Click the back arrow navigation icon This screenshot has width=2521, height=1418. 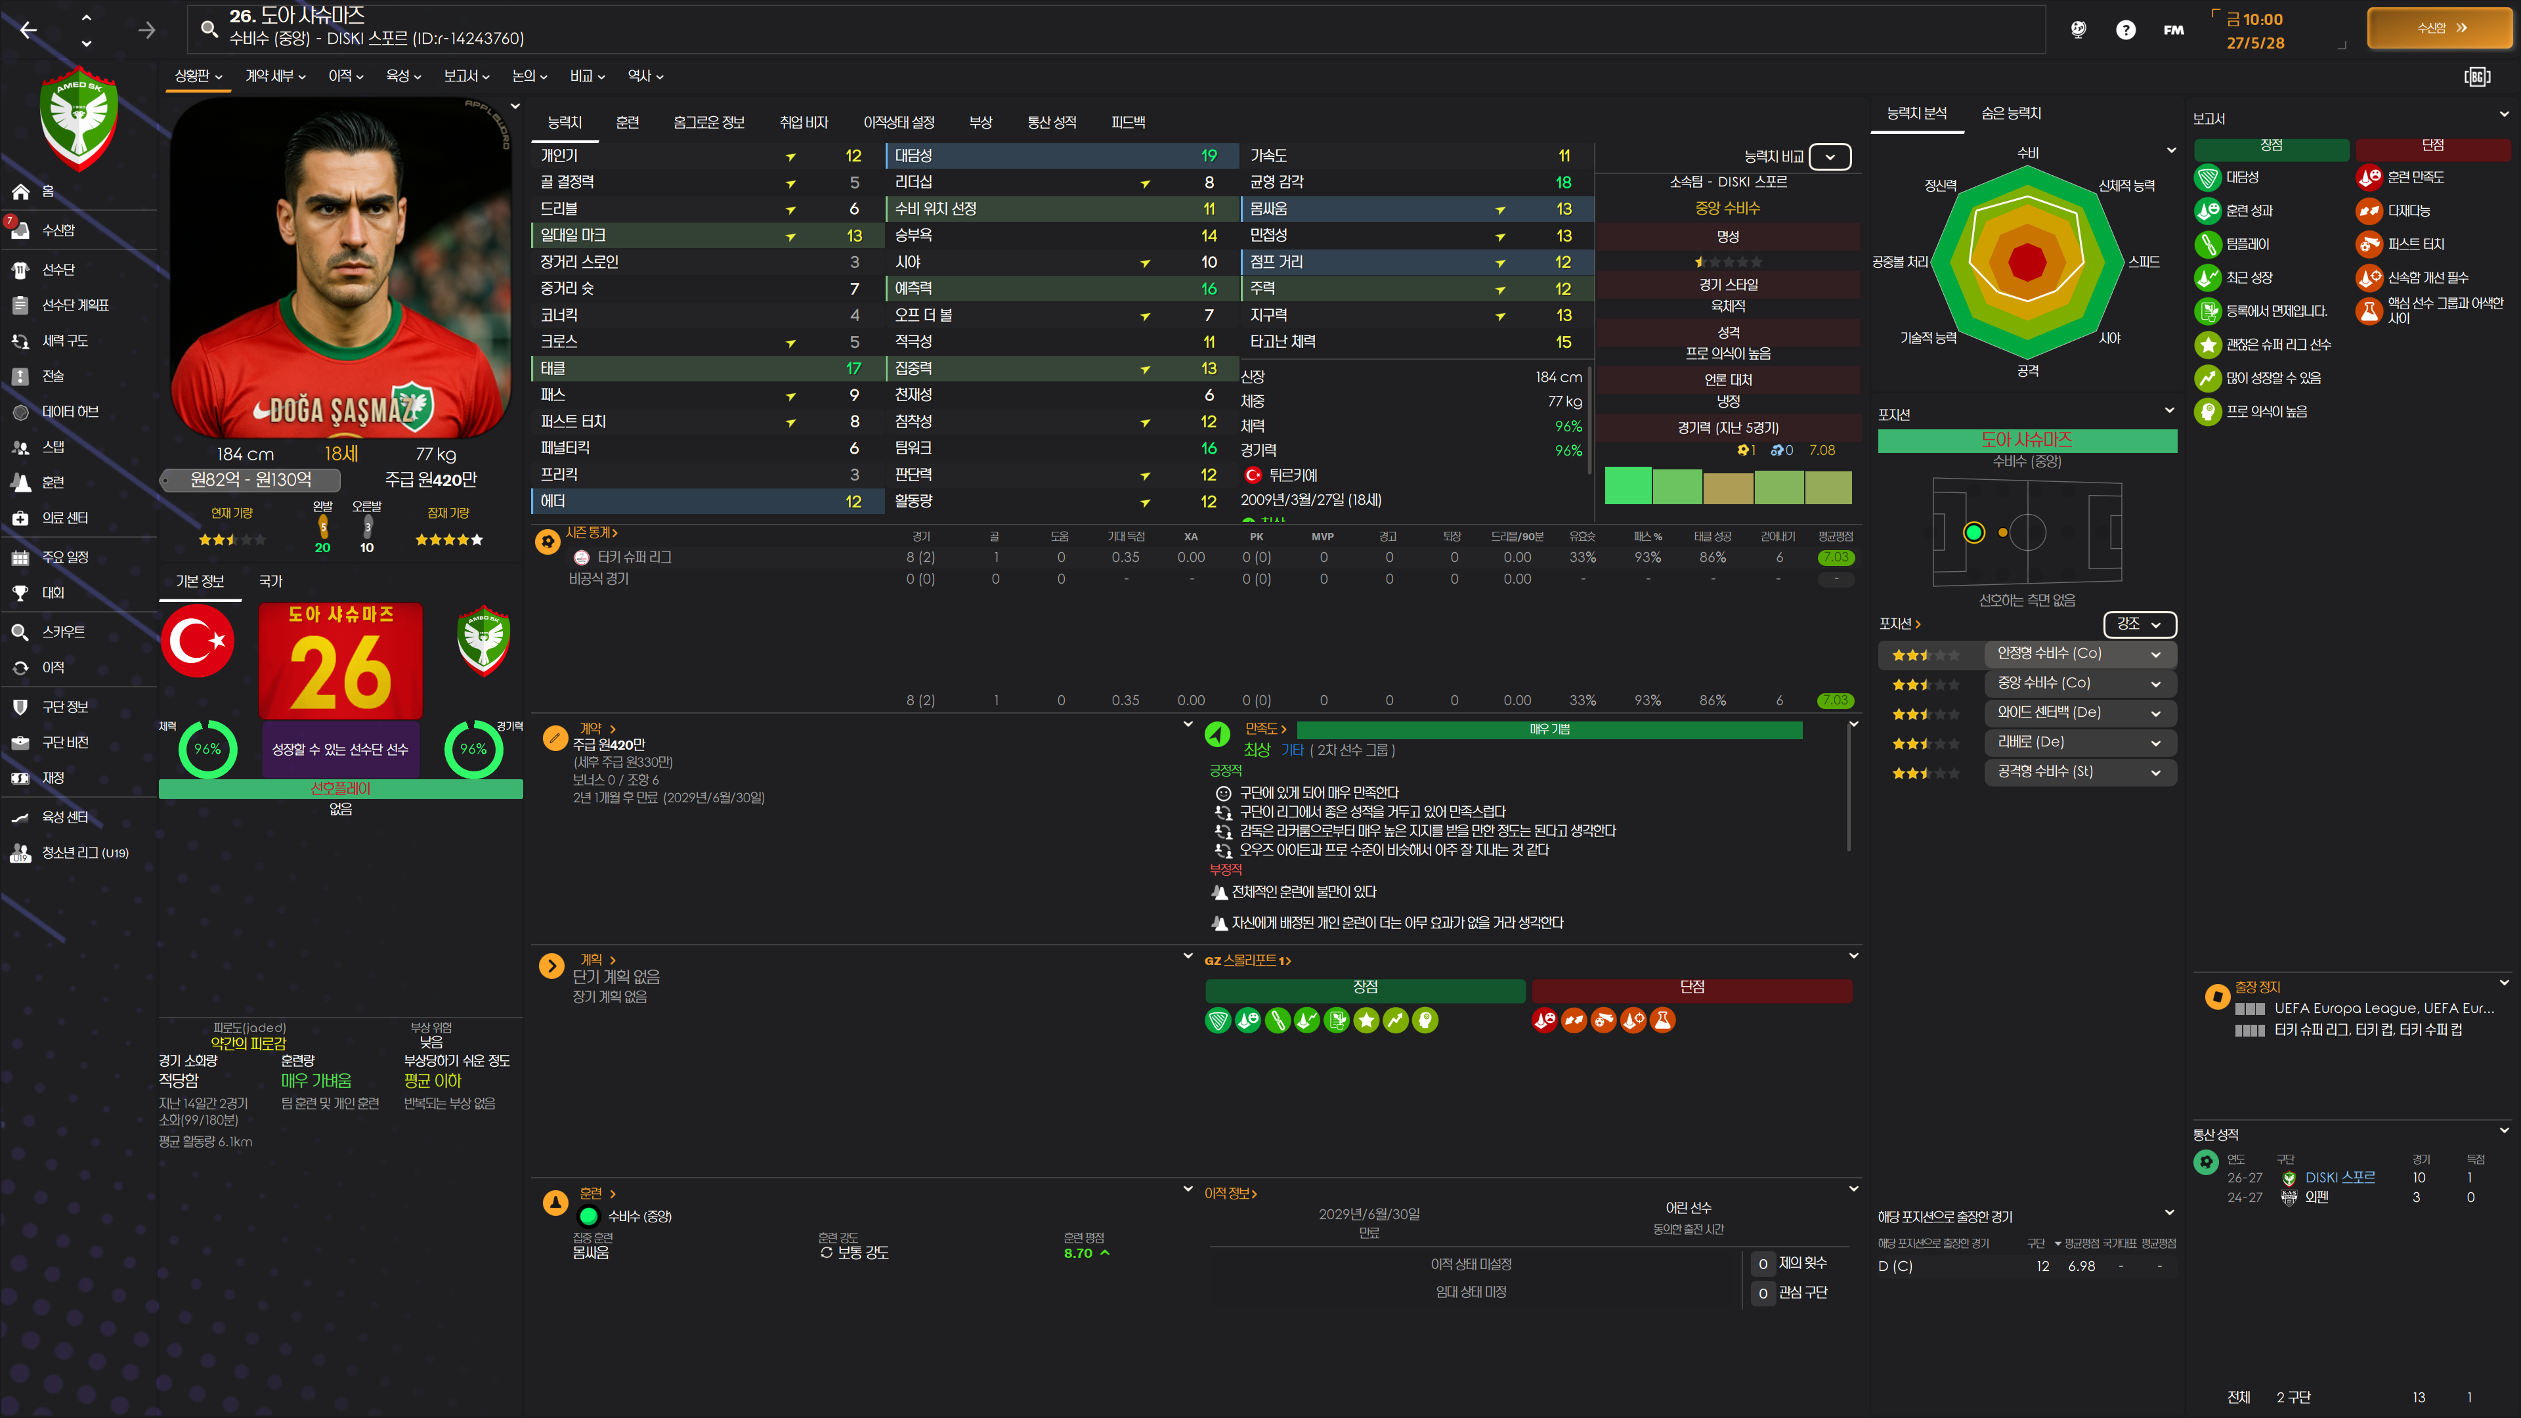coord(28,30)
